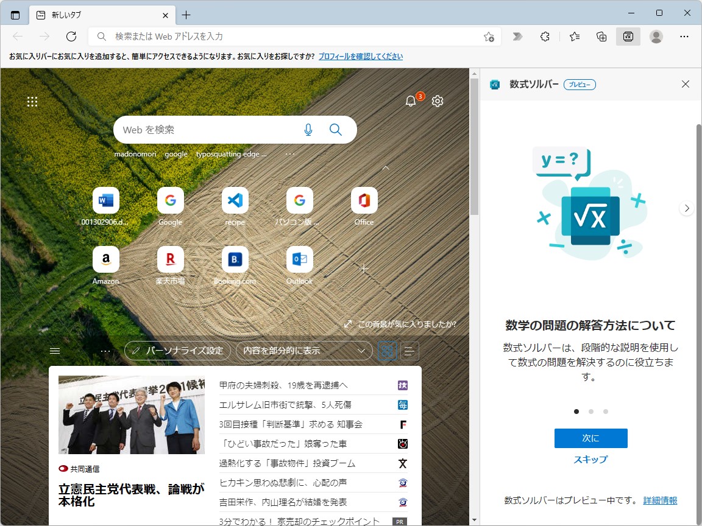The height and width of the screenshot is (526, 702).
Task: Open the browser Extensions puzzle icon
Action: tap(544, 37)
